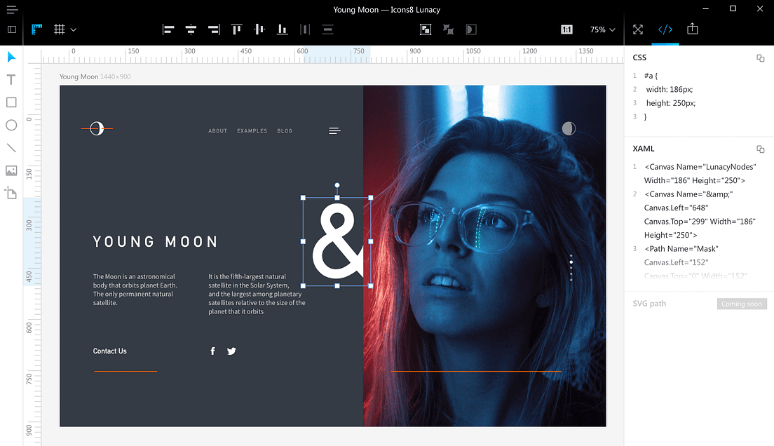Click the design's hamburger menu lines
Screen dimensions: 774x446
(x=334, y=131)
